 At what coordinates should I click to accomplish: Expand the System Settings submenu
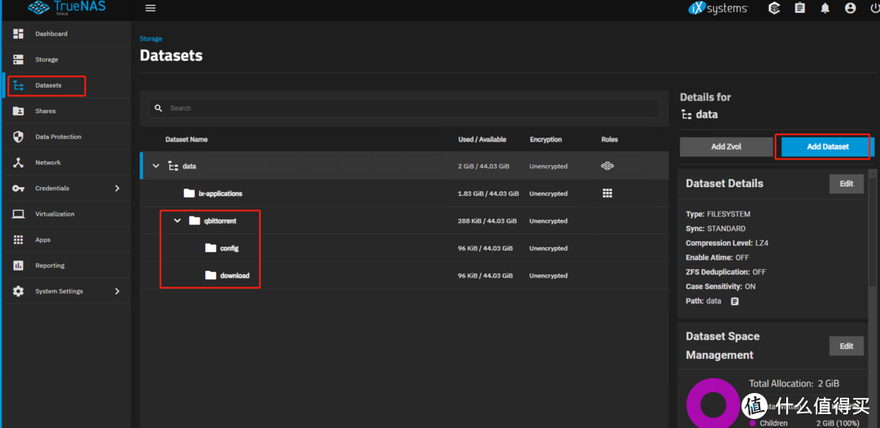117,291
